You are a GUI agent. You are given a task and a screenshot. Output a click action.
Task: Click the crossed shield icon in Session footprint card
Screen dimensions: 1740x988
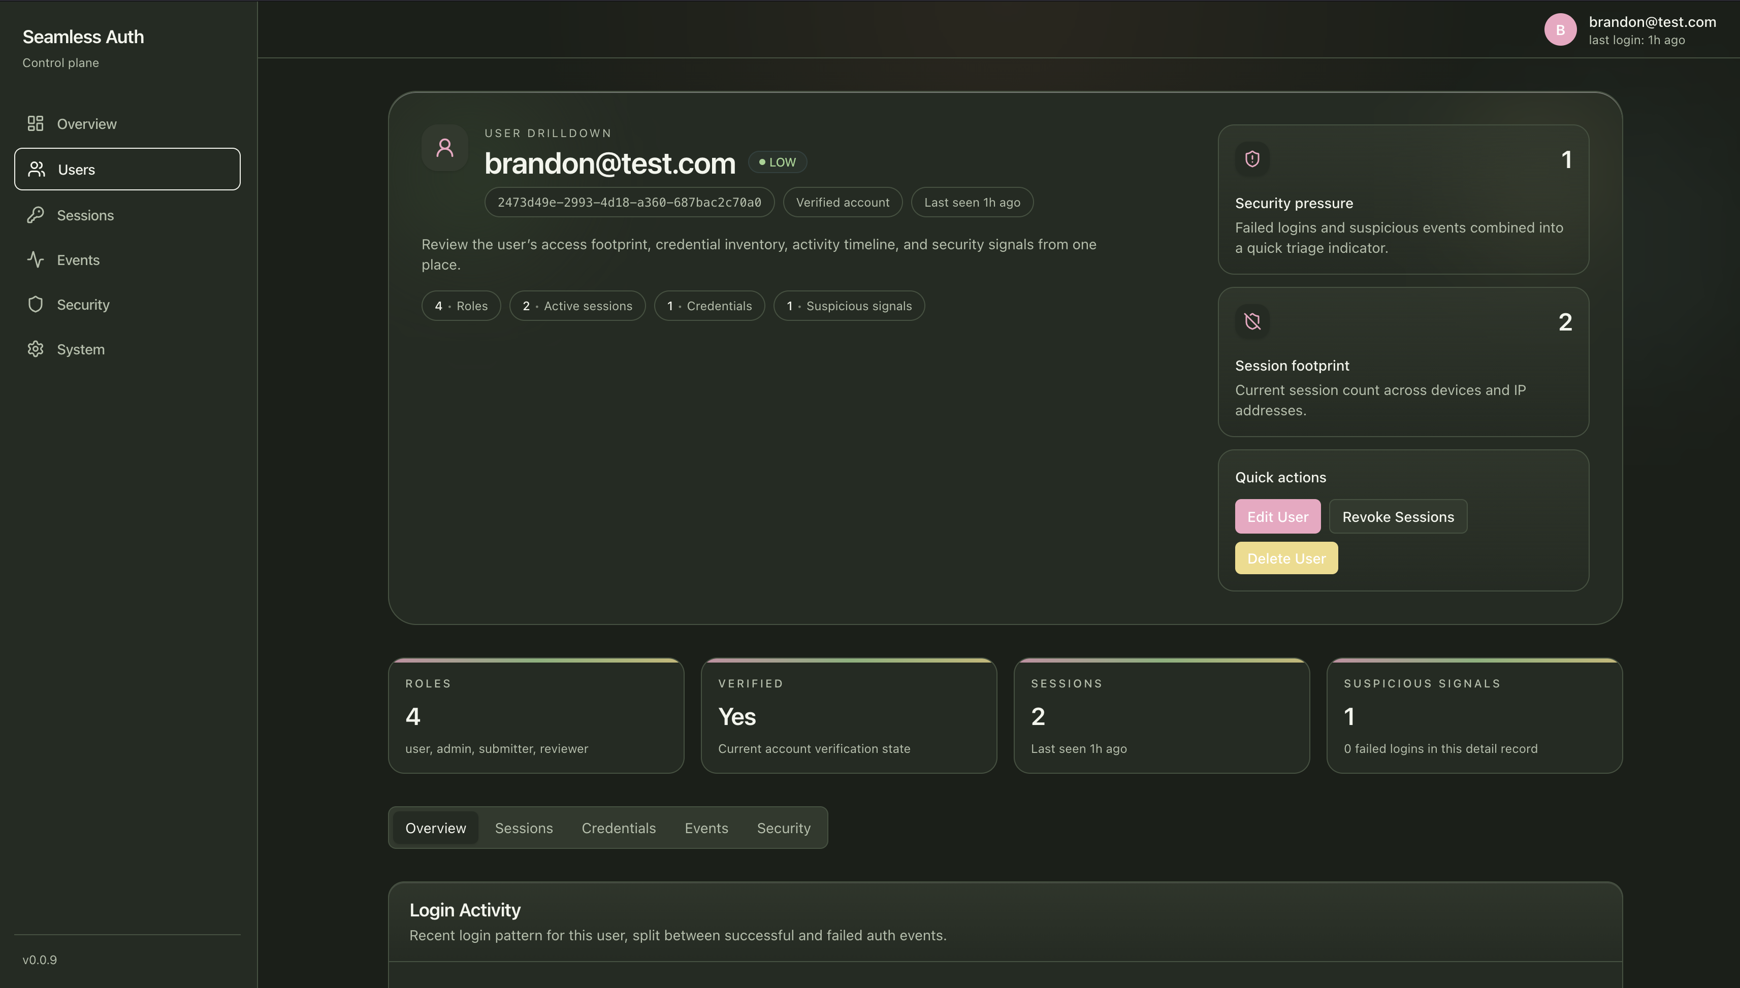[x=1252, y=321]
